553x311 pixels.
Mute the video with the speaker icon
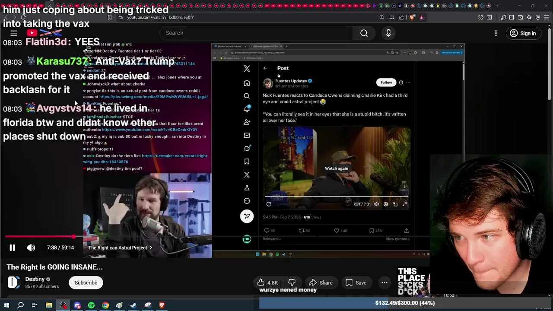pyautogui.click(x=31, y=248)
